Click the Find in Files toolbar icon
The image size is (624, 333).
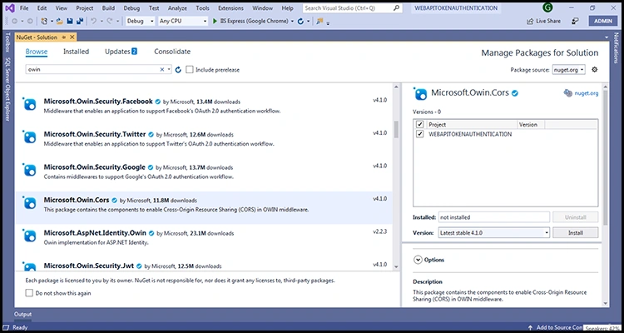(319, 21)
